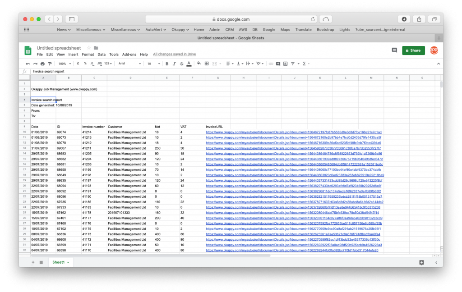The image size is (462, 292).
Task: Open comment history speech-bubble icon
Action: pyautogui.click(x=394, y=50)
